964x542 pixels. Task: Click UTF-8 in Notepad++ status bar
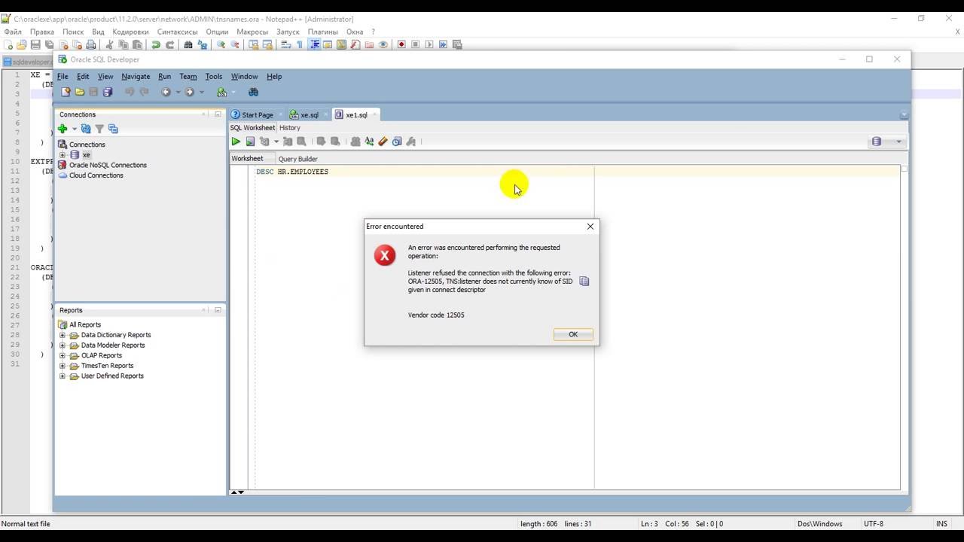click(x=874, y=524)
